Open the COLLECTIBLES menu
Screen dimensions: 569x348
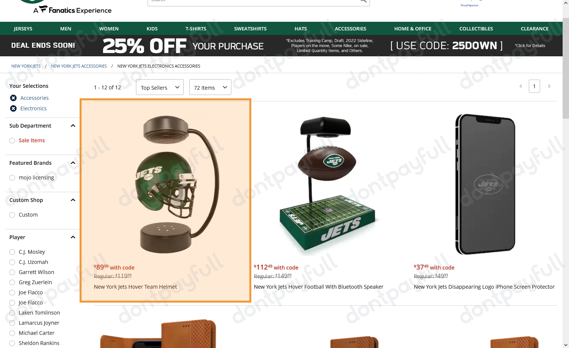point(476,29)
